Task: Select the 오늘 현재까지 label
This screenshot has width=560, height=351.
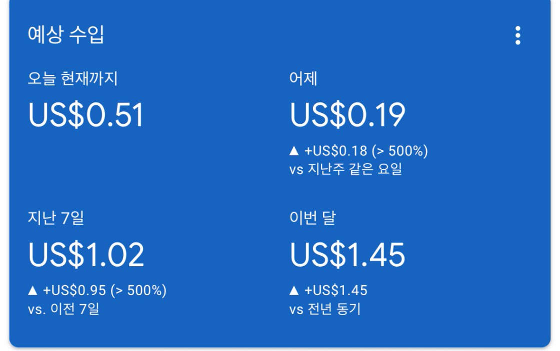Action: pyautogui.click(x=72, y=78)
